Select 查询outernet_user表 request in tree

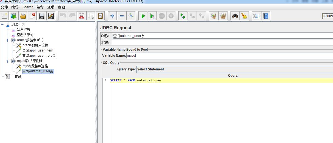click(x=38, y=71)
